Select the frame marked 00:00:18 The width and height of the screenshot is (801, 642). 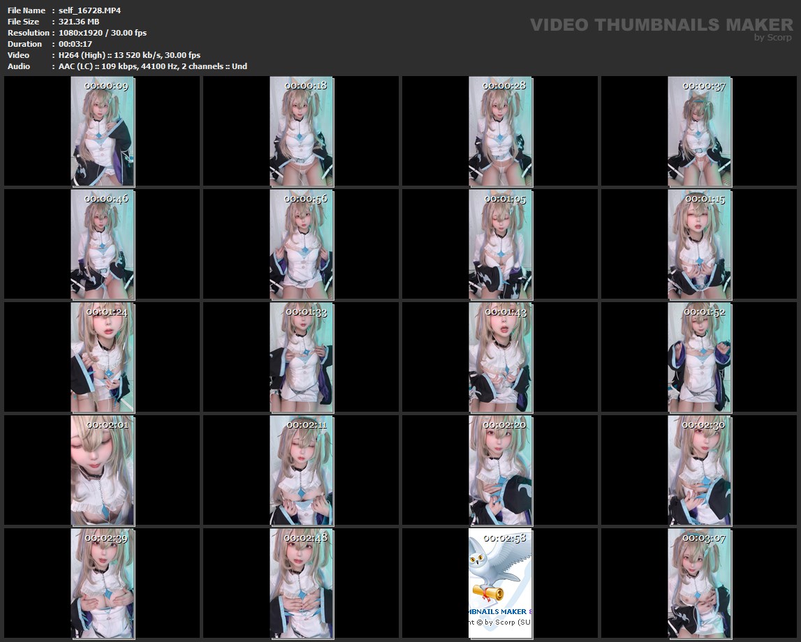point(302,131)
